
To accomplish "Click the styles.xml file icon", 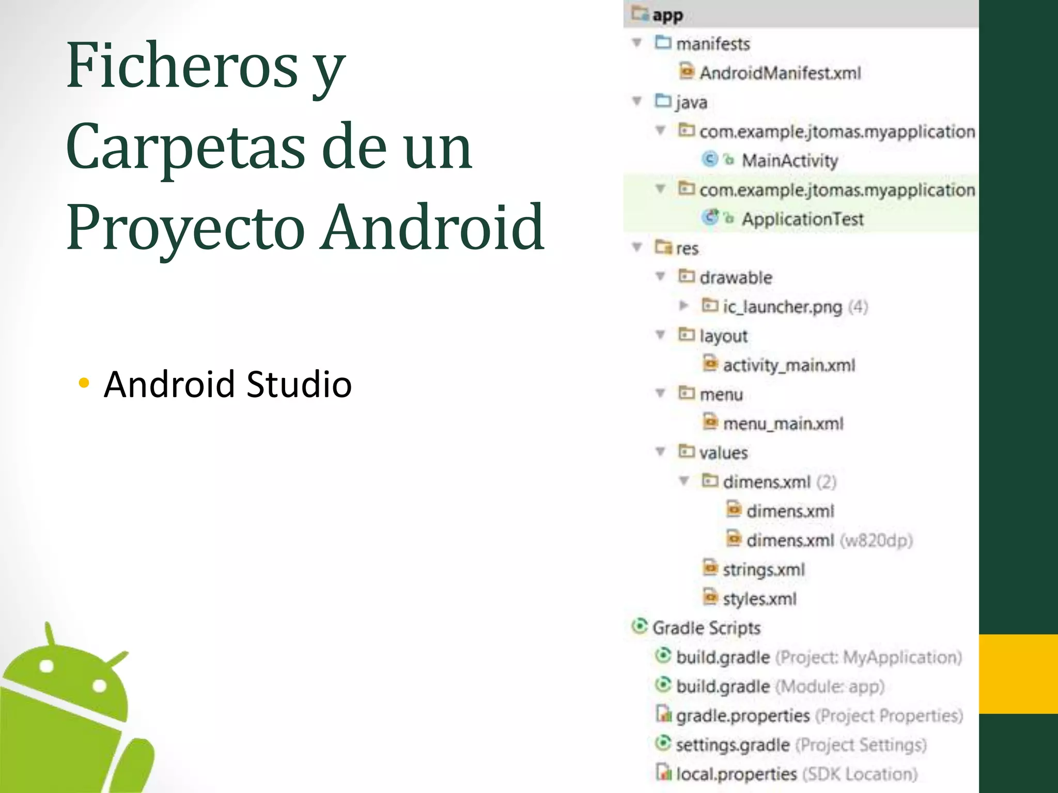I will click(710, 597).
